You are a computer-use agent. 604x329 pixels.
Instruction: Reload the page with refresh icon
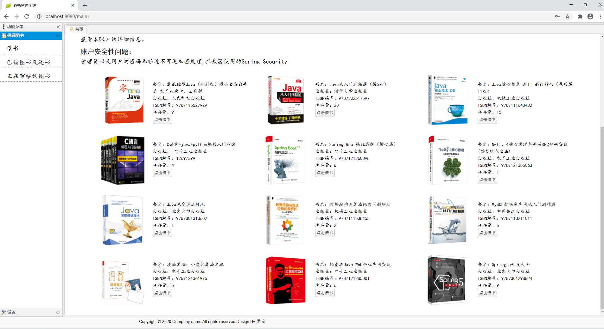(x=27, y=16)
